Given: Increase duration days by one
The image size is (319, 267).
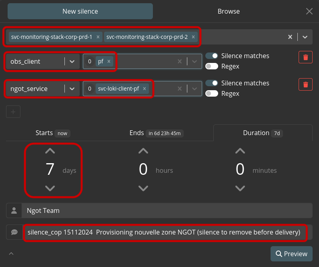Looking at the screenshot, I should pos(50,151).
